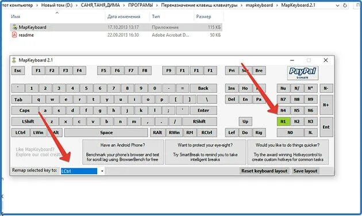
Task: Expand the breadcrumb arrow after mapkeyboard folder
Action: [x=277, y=5]
